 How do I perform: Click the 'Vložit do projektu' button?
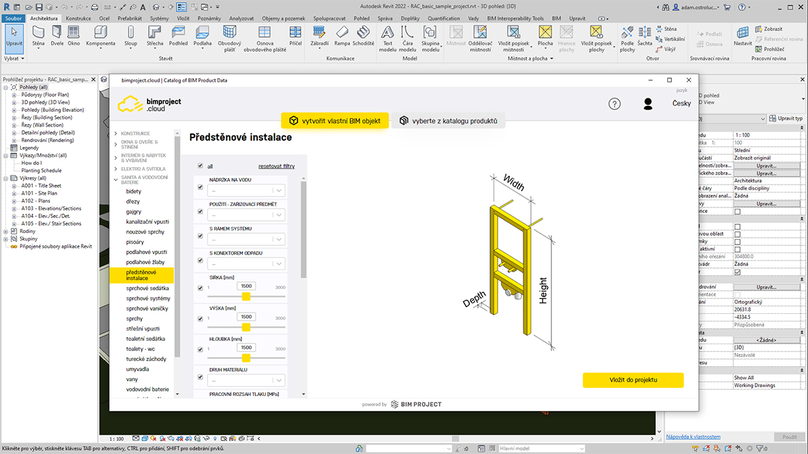633,380
